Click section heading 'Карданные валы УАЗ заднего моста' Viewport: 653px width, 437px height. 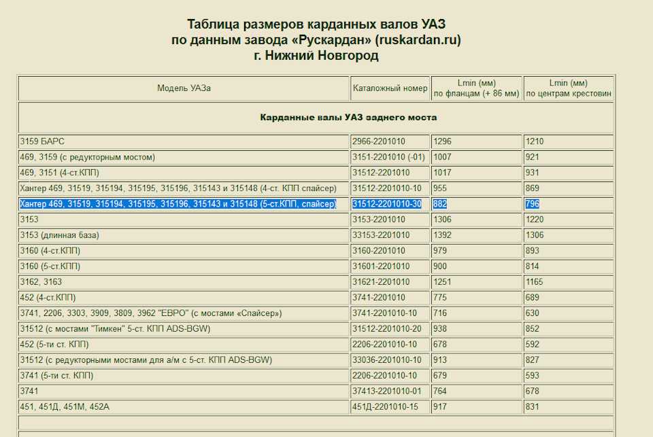coord(348,118)
